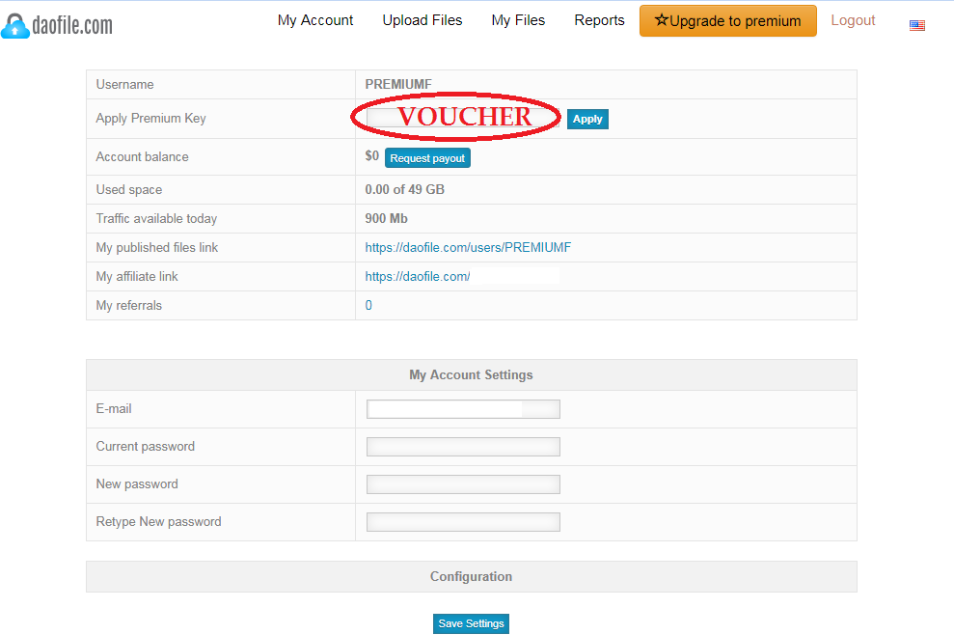The height and width of the screenshot is (635, 954).
Task: Open the My Files menu item
Action: (518, 20)
